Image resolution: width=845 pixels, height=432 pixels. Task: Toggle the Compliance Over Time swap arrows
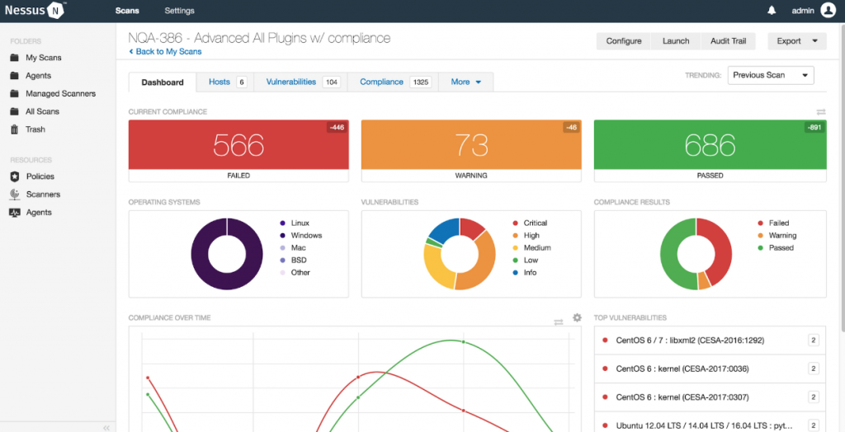(559, 322)
